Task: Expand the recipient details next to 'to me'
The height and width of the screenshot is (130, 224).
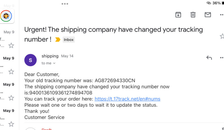Action: tap(54, 63)
